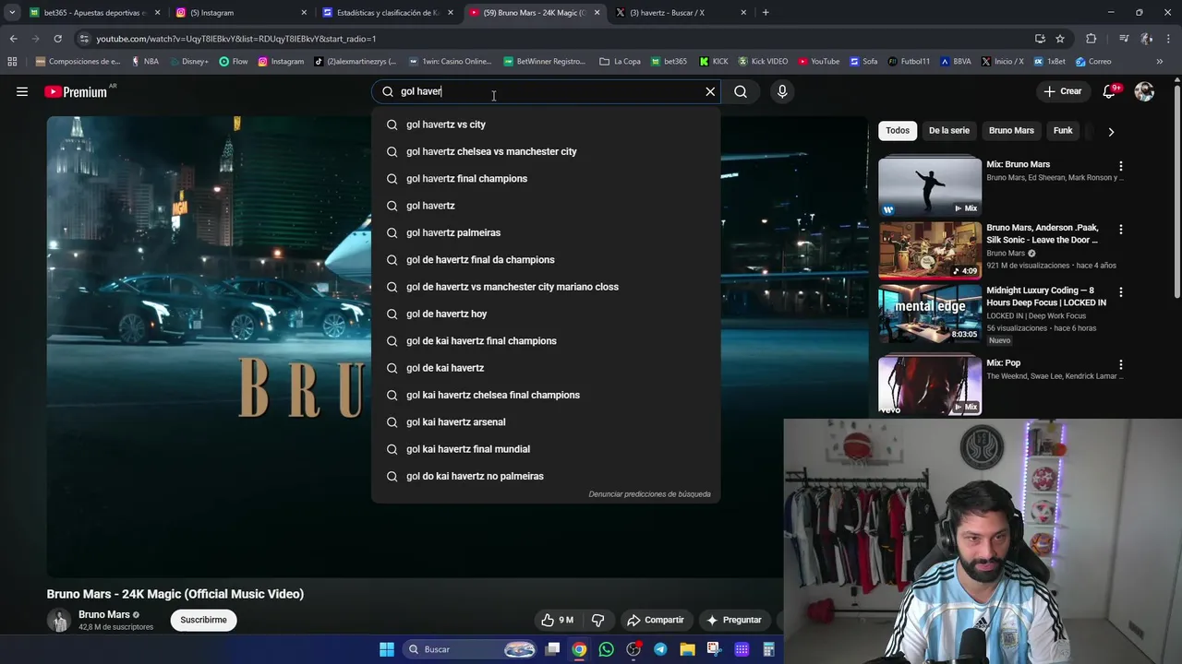Select suggestion 'gol kai havertz arsenal'
Screen dimensions: 1182x664
[x=546, y=421]
